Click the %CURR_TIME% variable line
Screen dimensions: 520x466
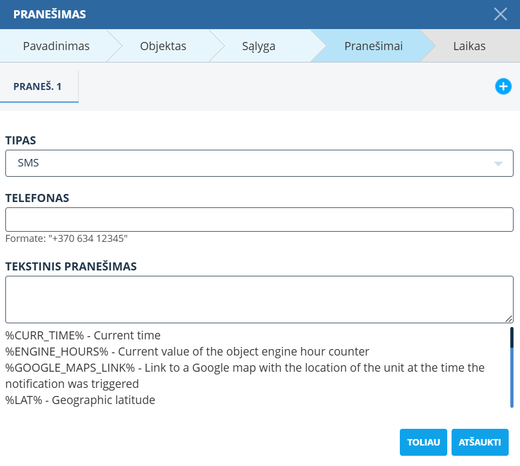coord(83,336)
